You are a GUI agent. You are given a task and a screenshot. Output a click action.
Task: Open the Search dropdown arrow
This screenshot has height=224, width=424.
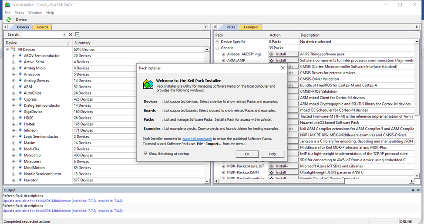pyautogui.click(x=64, y=35)
